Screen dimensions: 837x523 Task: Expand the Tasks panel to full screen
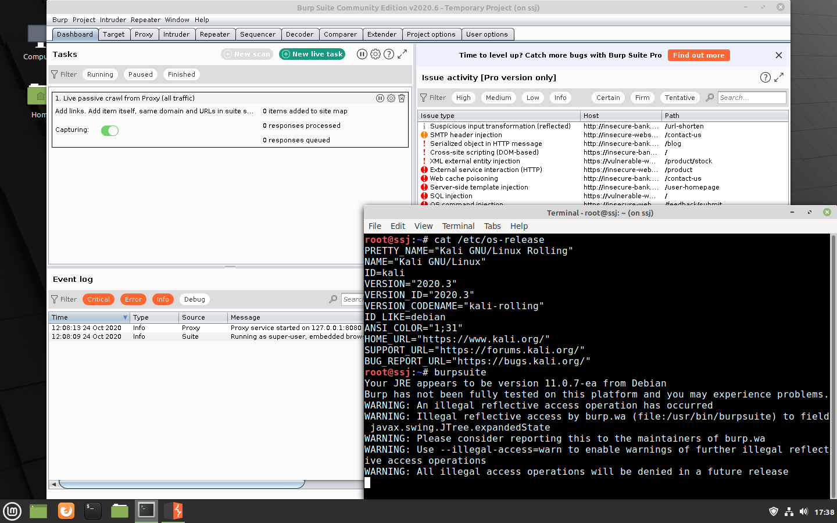pos(403,53)
